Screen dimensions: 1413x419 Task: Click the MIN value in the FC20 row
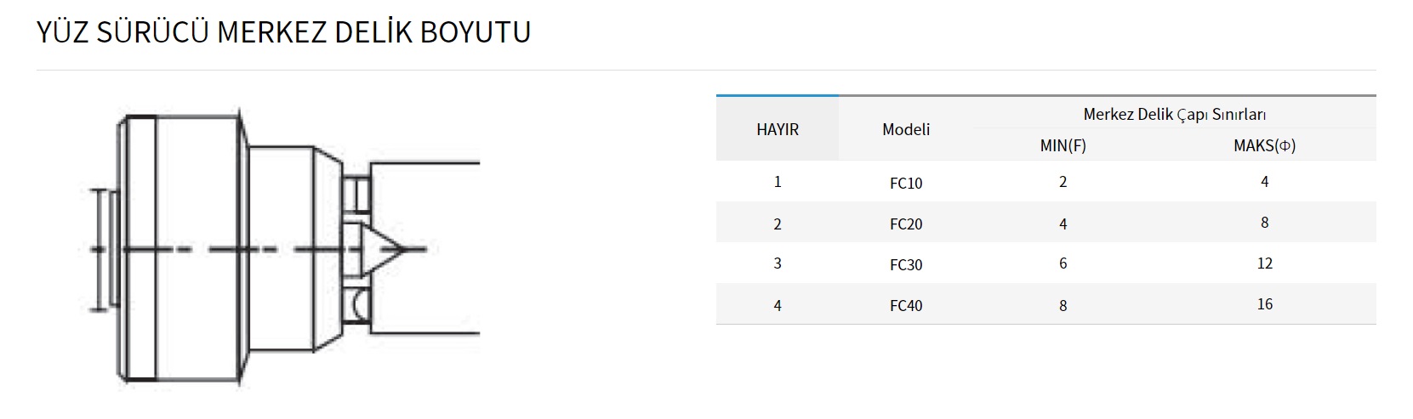(x=1063, y=224)
